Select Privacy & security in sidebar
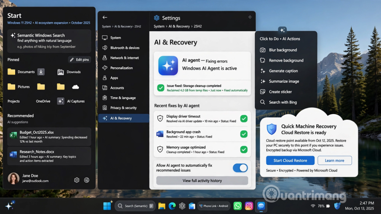381x214 pixels. coord(123,108)
